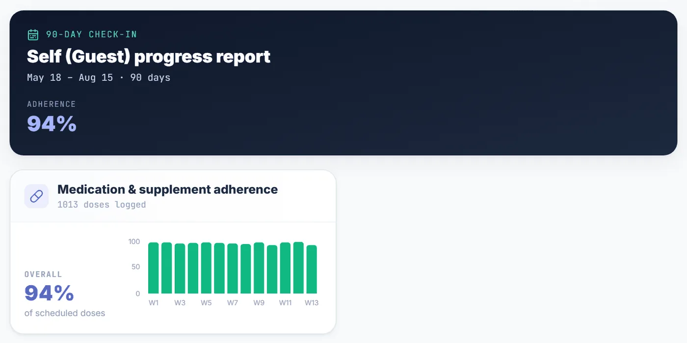Click the calendar icon beside 90-DAY CHECK-IN
687x343 pixels.
(x=33, y=35)
